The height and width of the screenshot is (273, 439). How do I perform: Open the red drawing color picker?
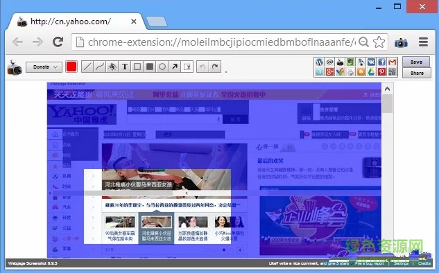coord(71,67)
